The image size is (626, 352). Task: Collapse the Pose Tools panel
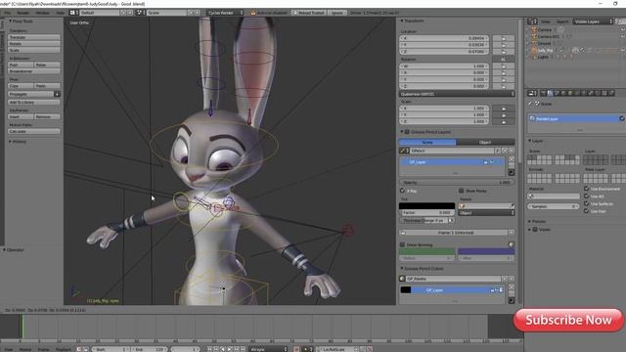[x=10, y=22]
